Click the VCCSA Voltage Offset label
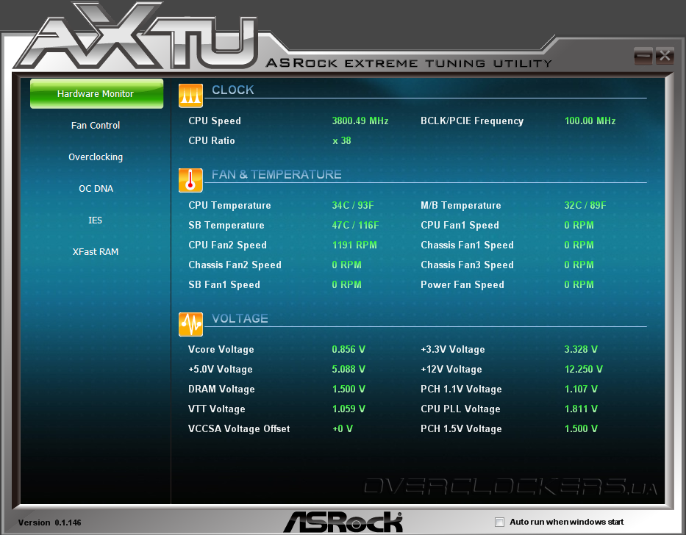 [x=239, y=428]
